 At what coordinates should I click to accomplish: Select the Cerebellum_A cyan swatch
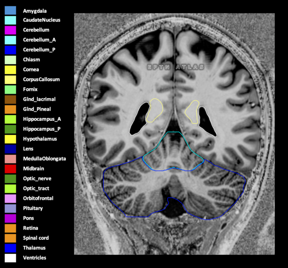pos(10,40)
